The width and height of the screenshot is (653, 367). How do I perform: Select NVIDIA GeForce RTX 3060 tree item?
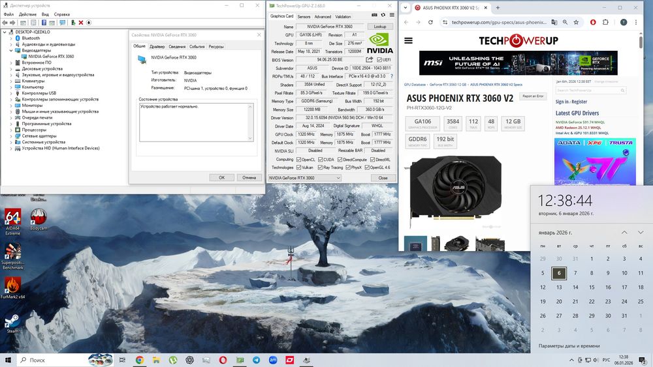tap(51, 57)
